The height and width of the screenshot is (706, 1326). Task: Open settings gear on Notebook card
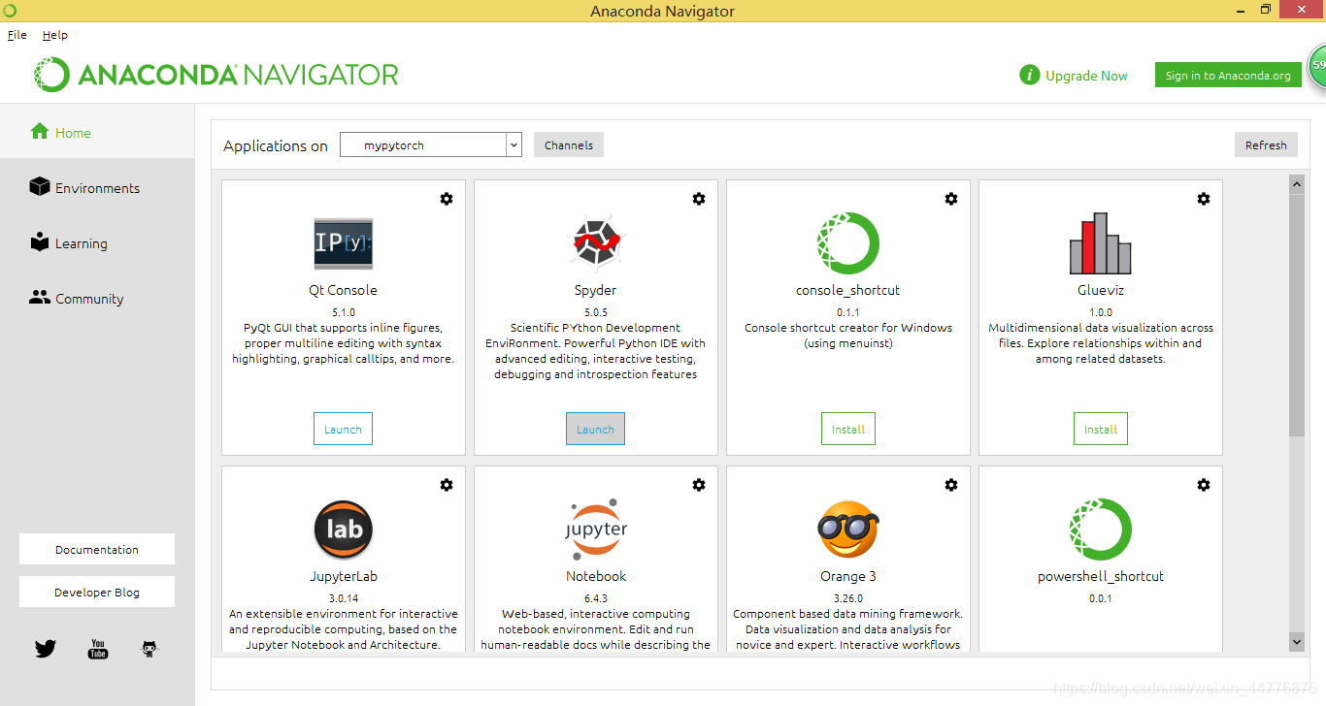tap(699, 485)
